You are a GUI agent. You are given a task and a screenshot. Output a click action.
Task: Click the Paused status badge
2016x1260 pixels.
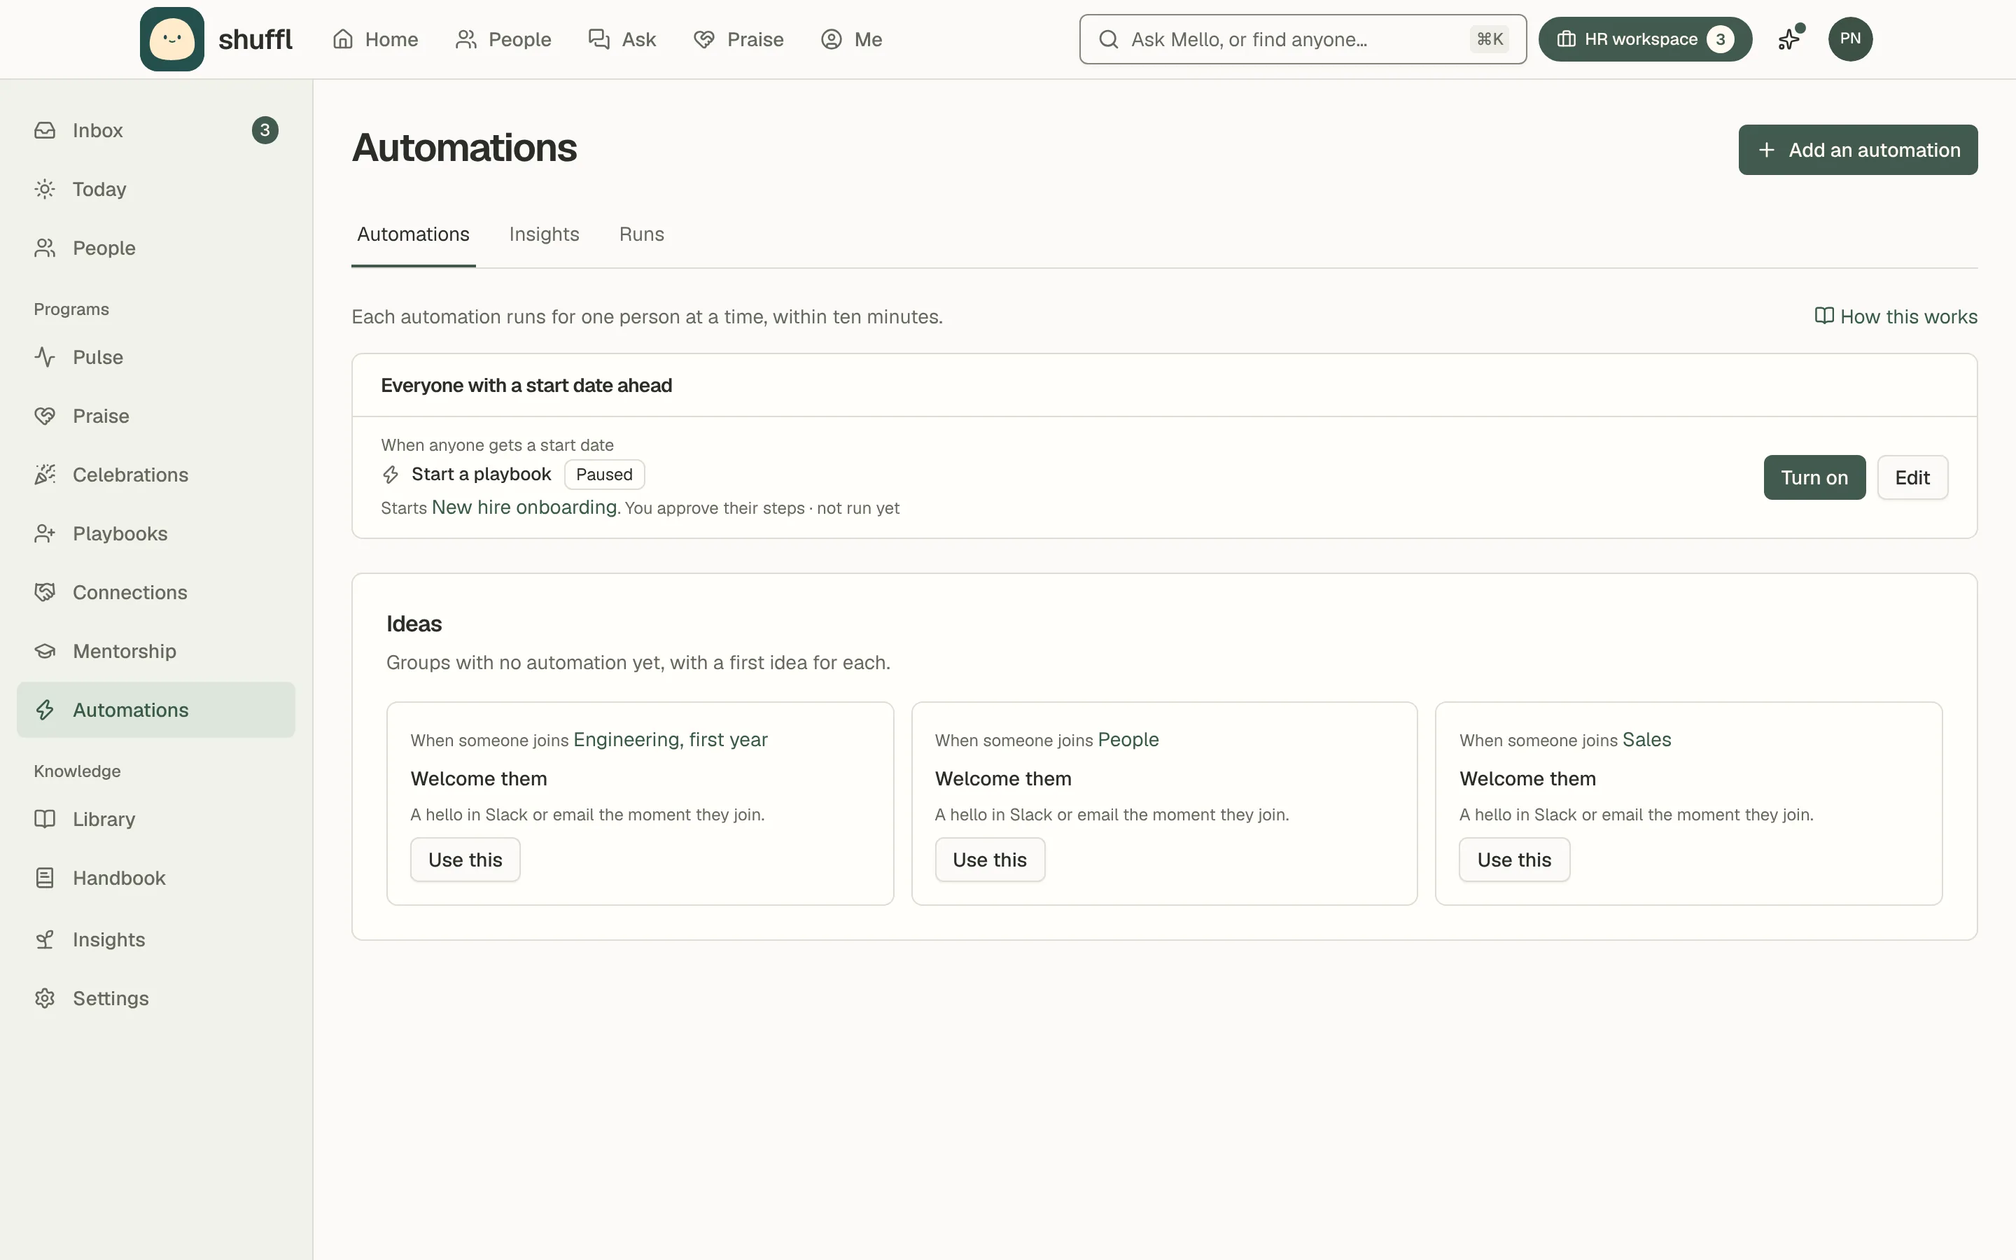click(604, 474)
